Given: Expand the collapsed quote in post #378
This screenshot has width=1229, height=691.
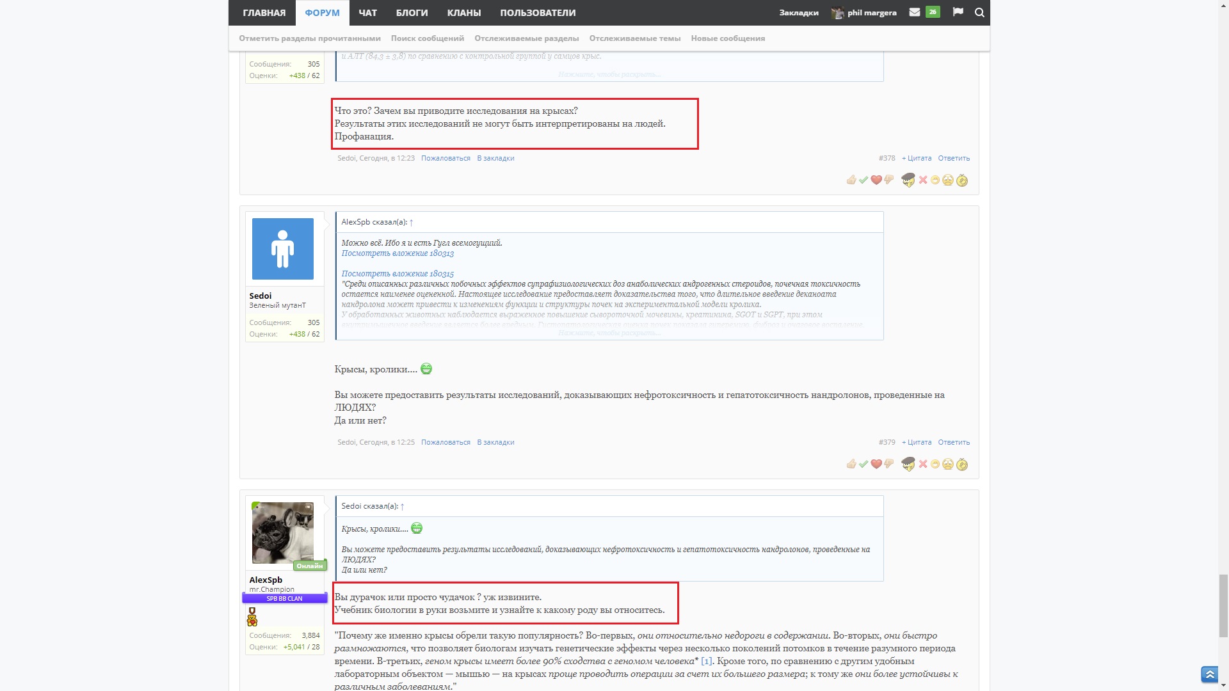Looking at the screenshot, I should point(609,74).
